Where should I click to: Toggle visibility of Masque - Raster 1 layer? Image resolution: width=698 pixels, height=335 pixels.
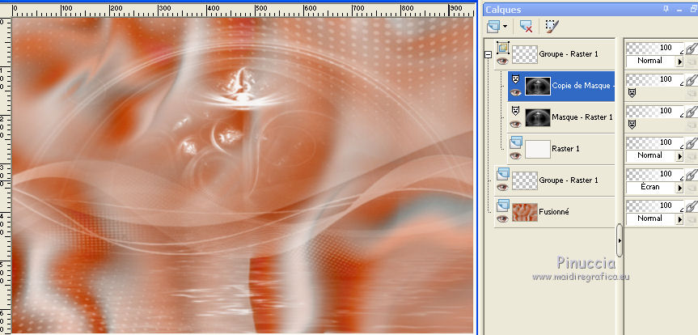(515, 124)
